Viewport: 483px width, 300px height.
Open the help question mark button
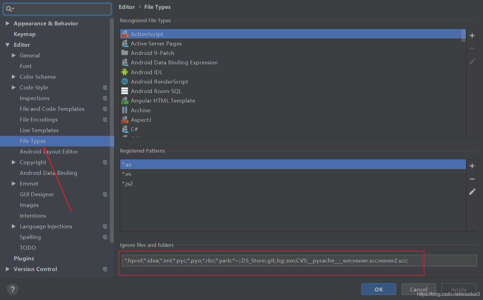[x=13, y=289]
